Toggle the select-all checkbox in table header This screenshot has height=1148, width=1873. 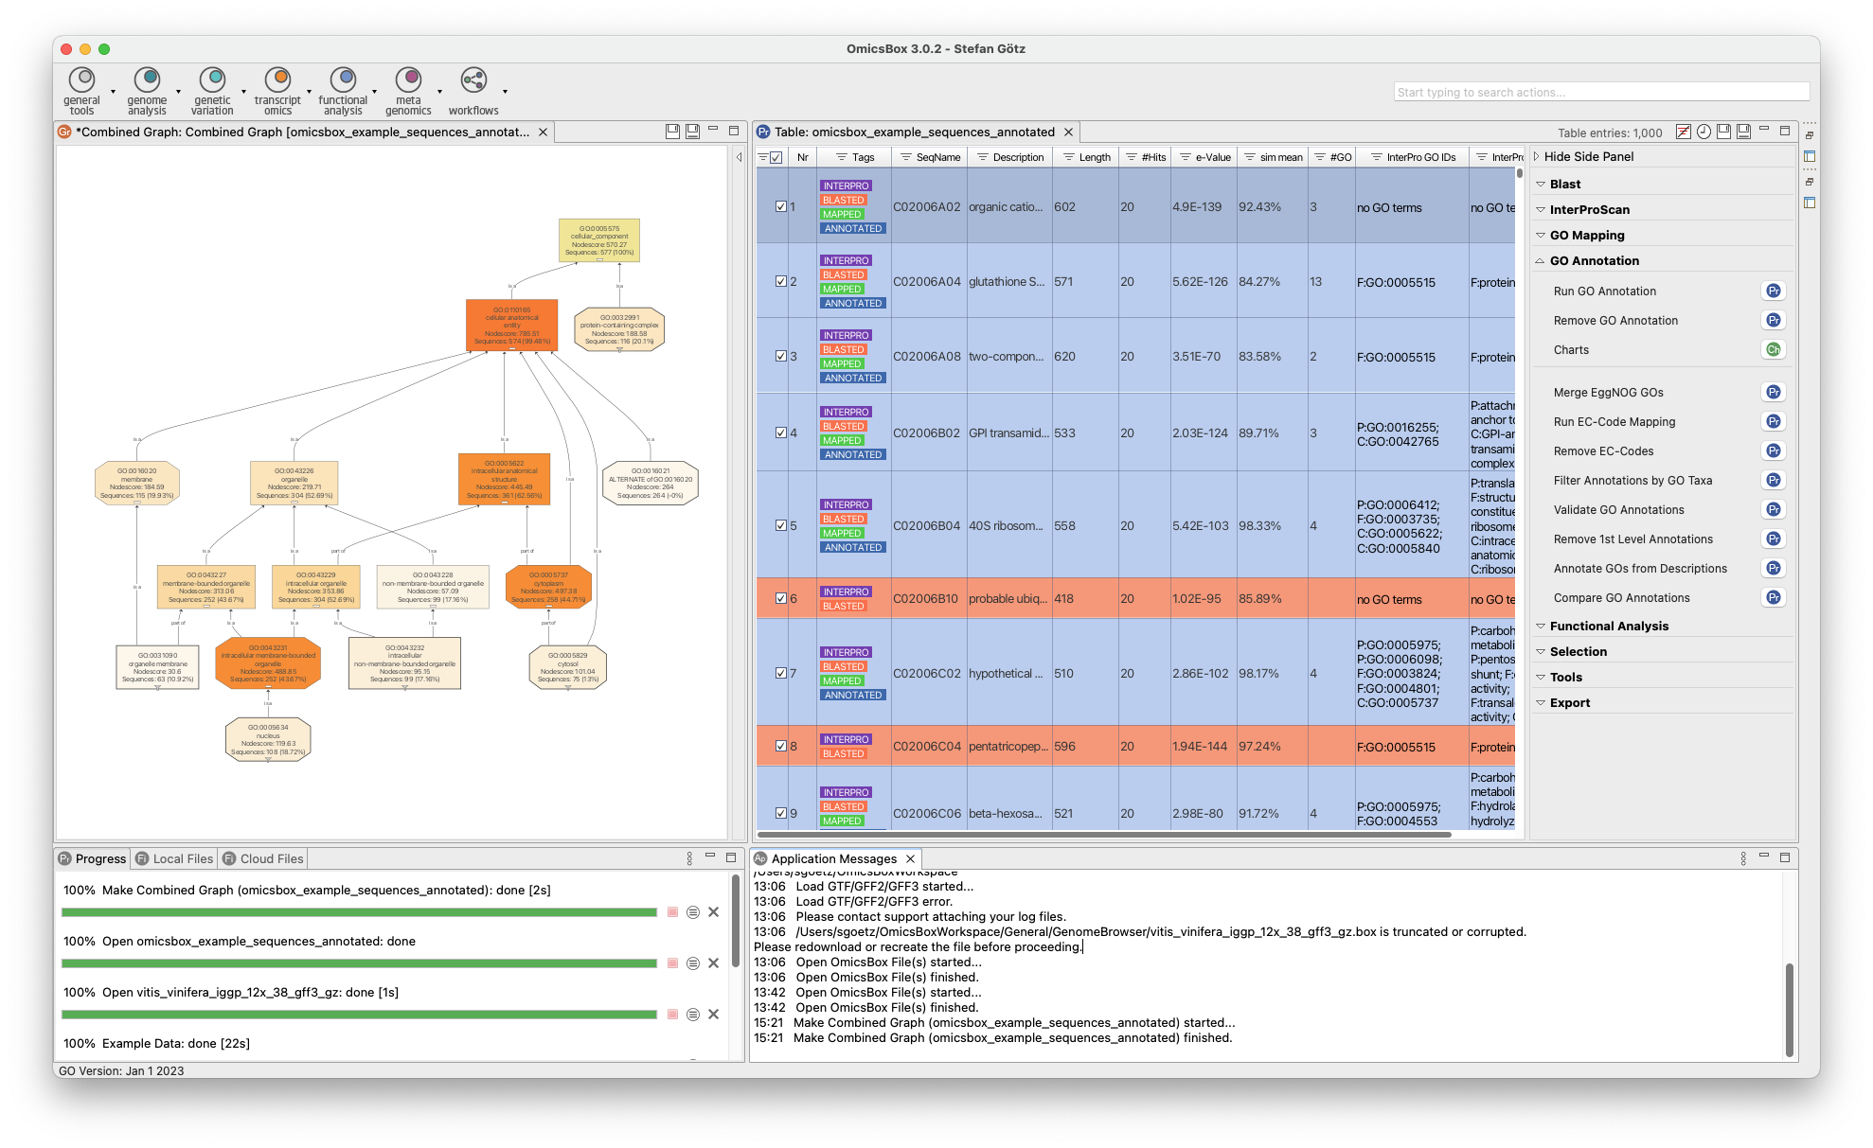(x=776, y=158)
